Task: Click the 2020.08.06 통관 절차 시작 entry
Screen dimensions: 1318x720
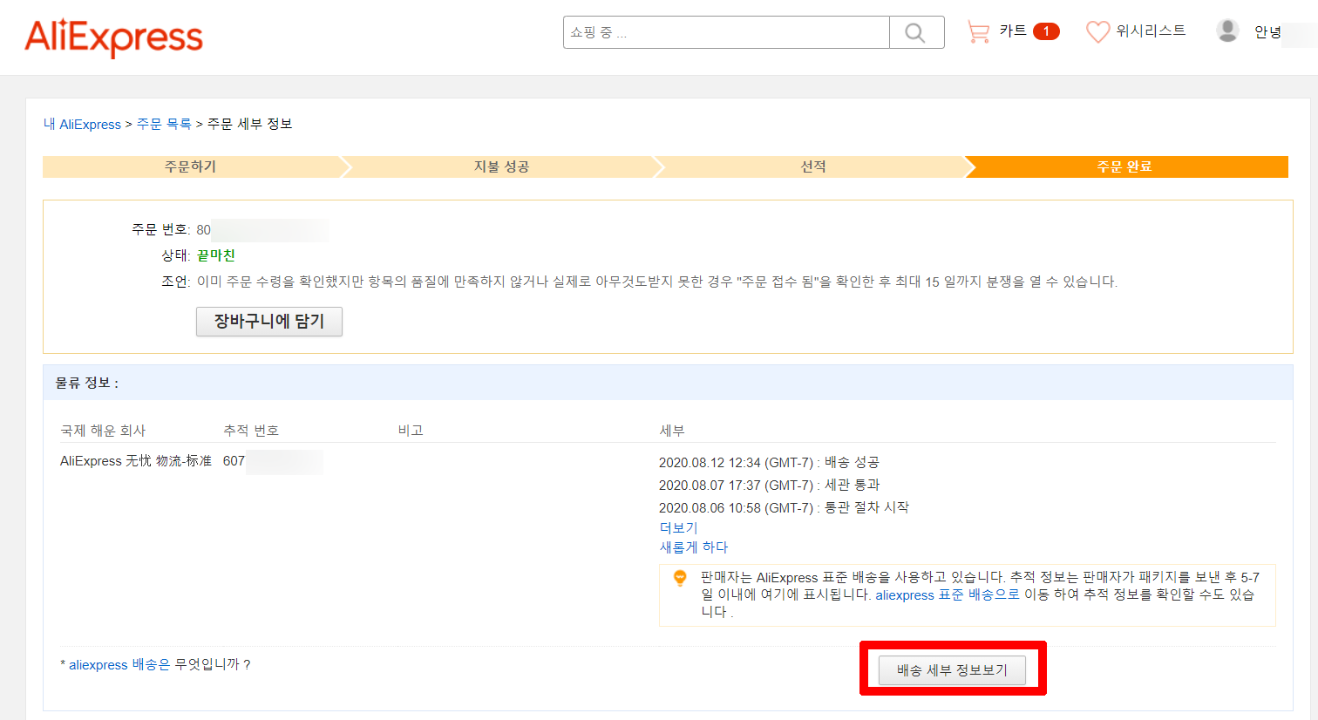Action: click(784, 508)
